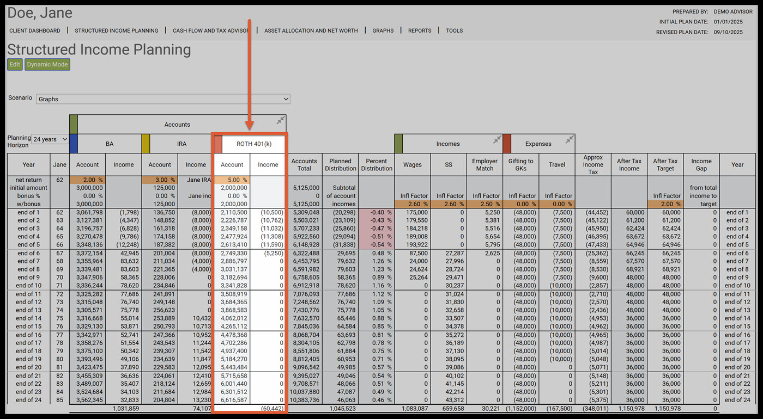Click the Edit button
763x419 pixels.
15,64
